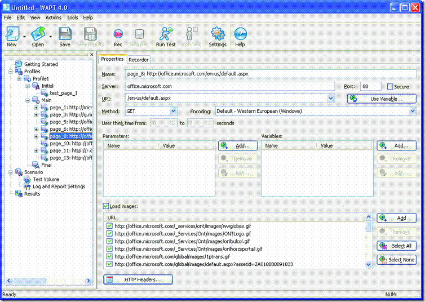Open the Method GET dropdown
The width and height of the screenshot is (425, 302).
click(x=174, y=111)
